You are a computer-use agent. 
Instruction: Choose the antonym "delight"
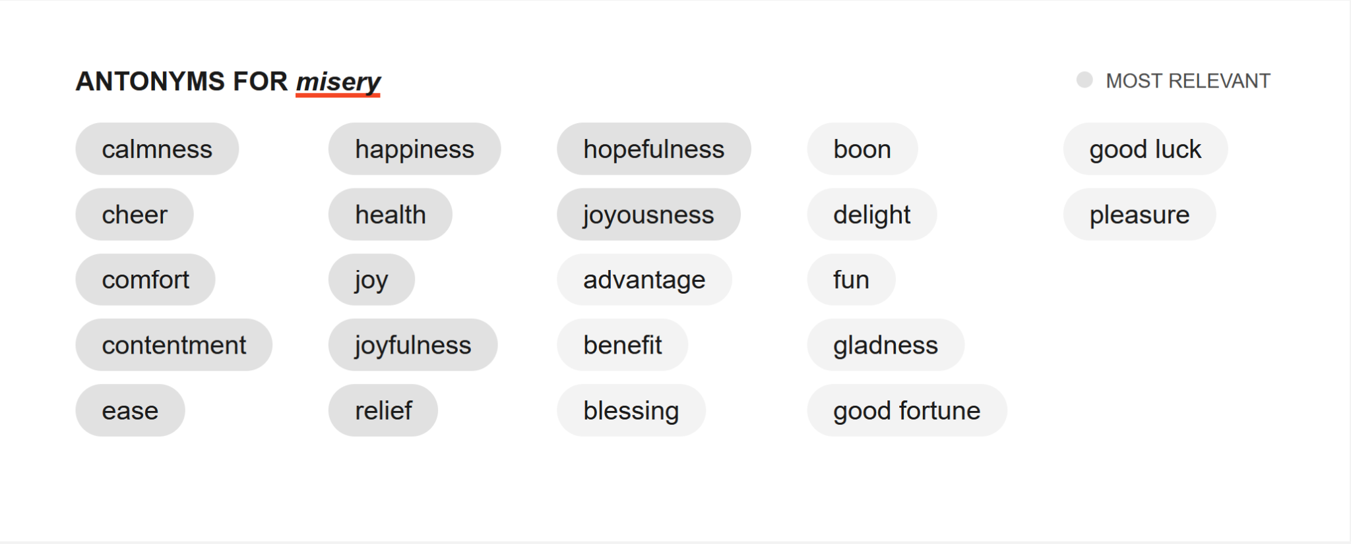(871, 214)
